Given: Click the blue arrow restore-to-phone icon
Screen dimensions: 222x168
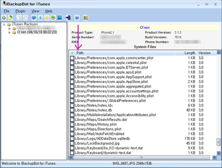Looking at the screenshot, I should click(x=68, y=18).
